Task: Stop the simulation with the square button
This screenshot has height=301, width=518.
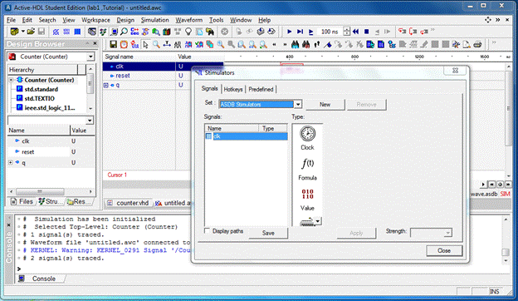Action: [x=366, y=32]
